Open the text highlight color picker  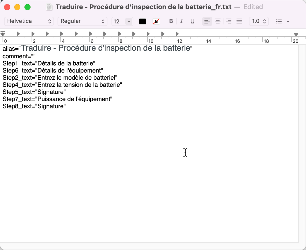point(156,21)
